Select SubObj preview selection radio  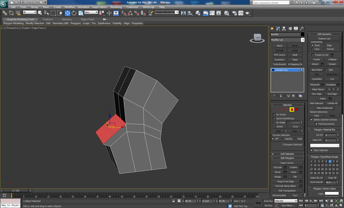point(283,139)
